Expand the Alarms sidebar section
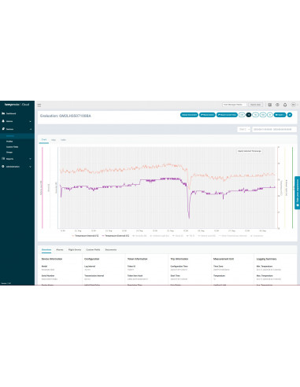This screenshot has height=387, width=300. tap(17, 121)
